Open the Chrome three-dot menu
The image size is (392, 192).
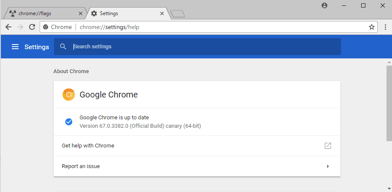[385, 27]
